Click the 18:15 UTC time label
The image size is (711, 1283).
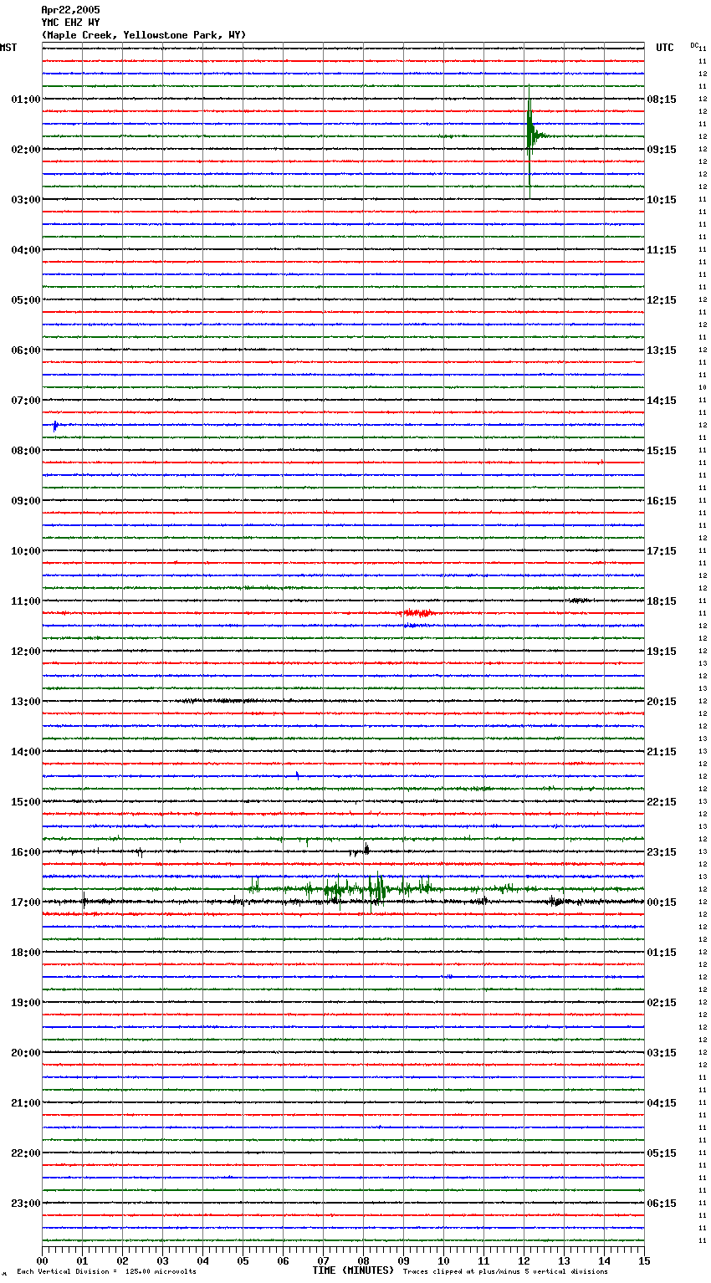click(x=662, y=601)
